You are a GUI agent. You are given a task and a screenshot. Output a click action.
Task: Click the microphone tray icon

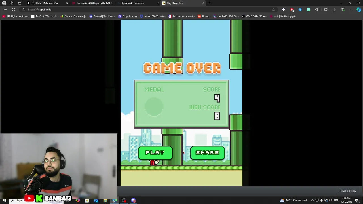[x=321, y=200]
